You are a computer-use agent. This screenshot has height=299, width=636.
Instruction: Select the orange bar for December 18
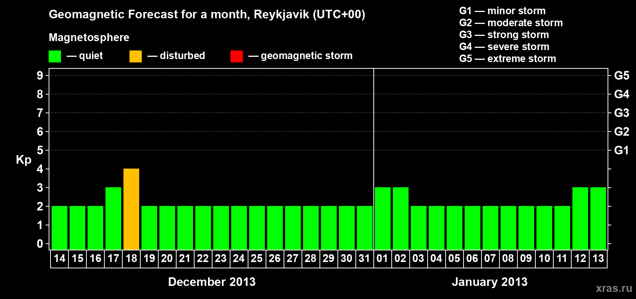click(131, 209)
